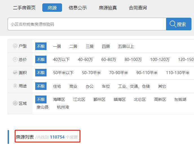Filter by 一居 layout
Screen dimensions: 194x145
pyautogui.click(x=57, y=46)
